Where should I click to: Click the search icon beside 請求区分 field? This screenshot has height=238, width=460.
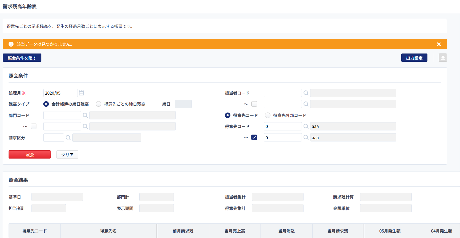(68, 138)
